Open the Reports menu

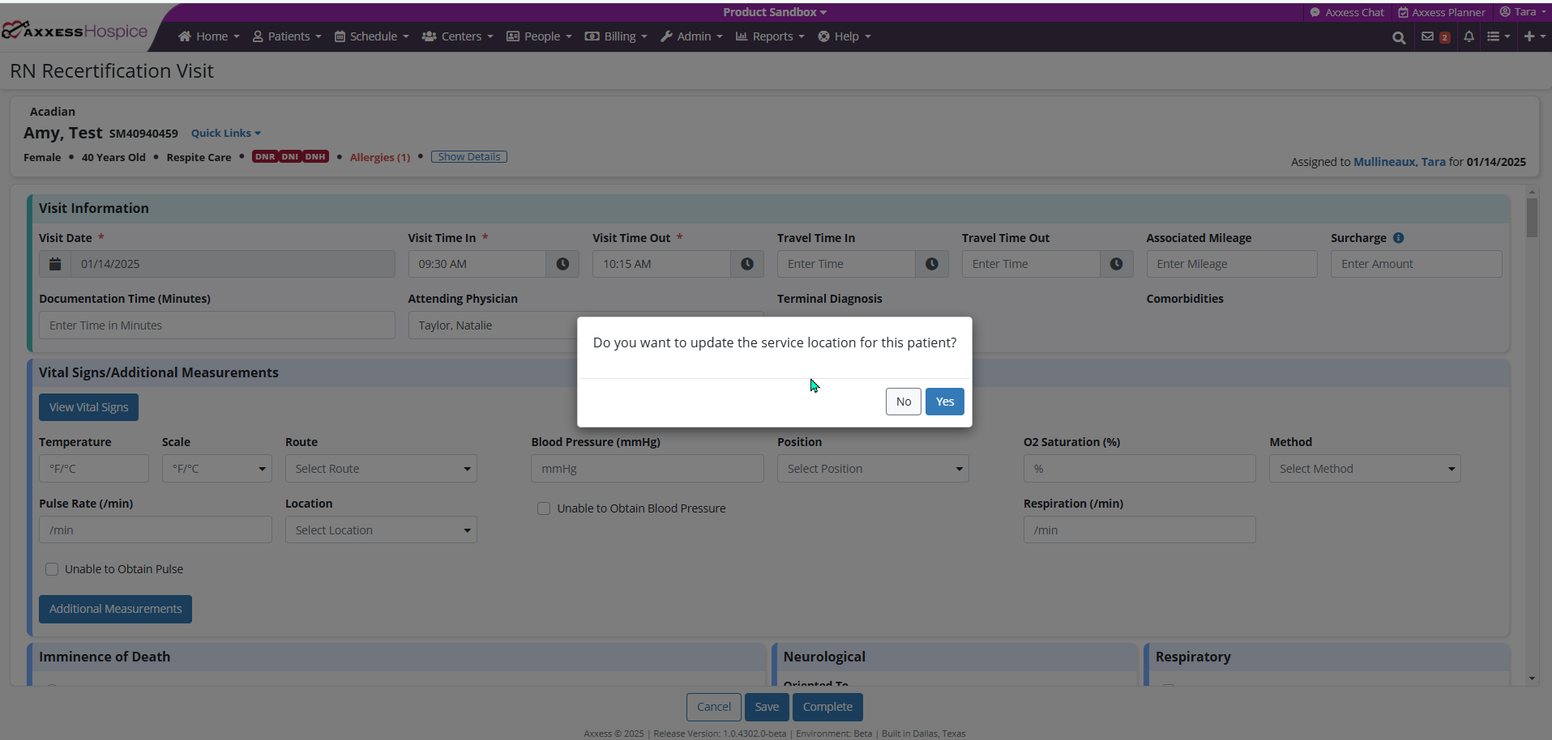[x=770, y=36]
